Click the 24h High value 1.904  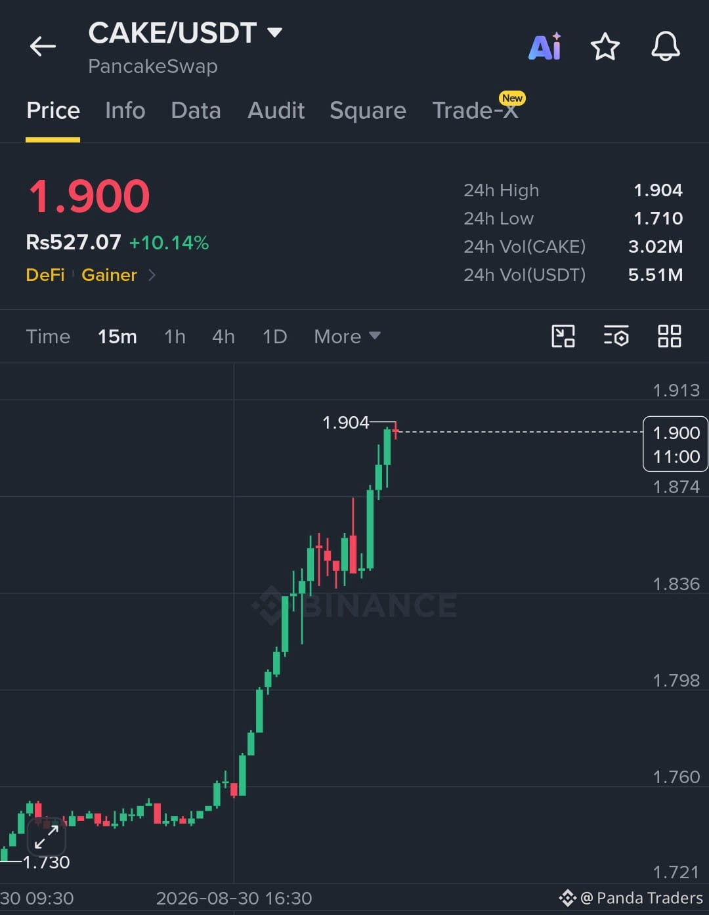coord(658,190)
